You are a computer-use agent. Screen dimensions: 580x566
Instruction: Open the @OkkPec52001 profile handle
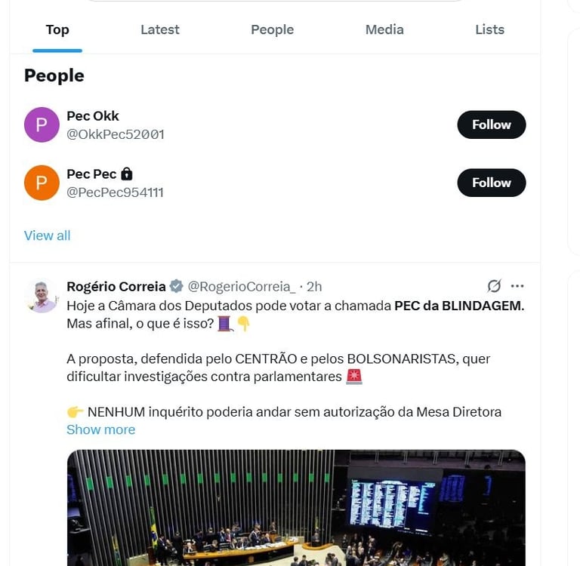[115, 134]
